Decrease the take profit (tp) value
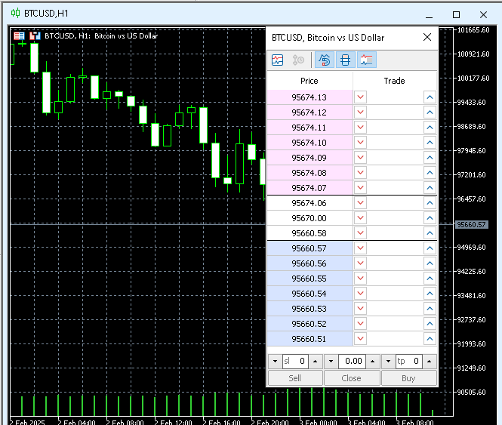This screenshot has height=425, width=502. pyautogui.click(x=388, y=362)
